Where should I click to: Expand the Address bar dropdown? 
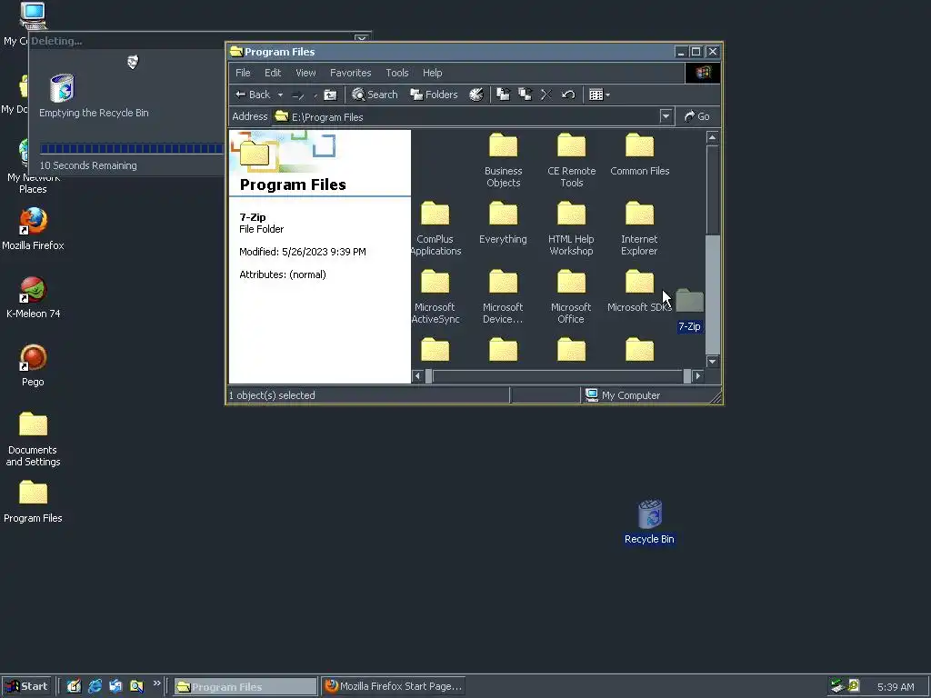[666, 116]
